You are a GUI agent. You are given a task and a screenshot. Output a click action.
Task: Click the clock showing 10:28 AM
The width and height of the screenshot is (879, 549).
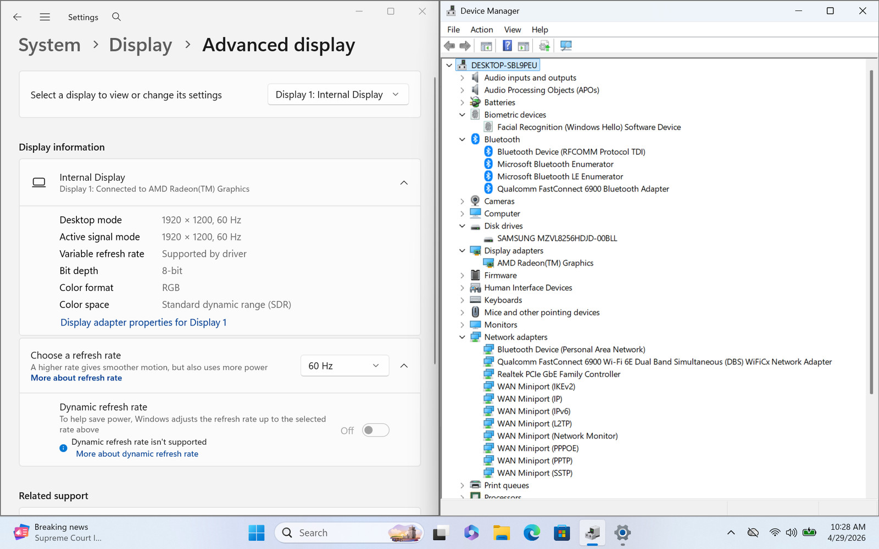(848, 527)
